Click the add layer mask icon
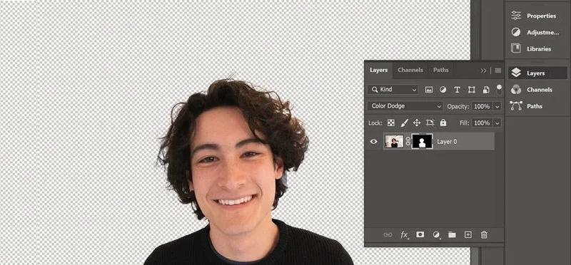Screen dimensions: 571x265 coord(420,234)
